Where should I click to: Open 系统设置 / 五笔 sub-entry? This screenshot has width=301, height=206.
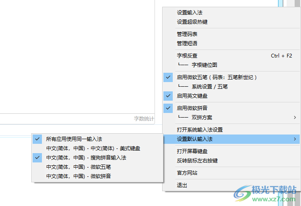pyautogui.click(x=231, y=87)
